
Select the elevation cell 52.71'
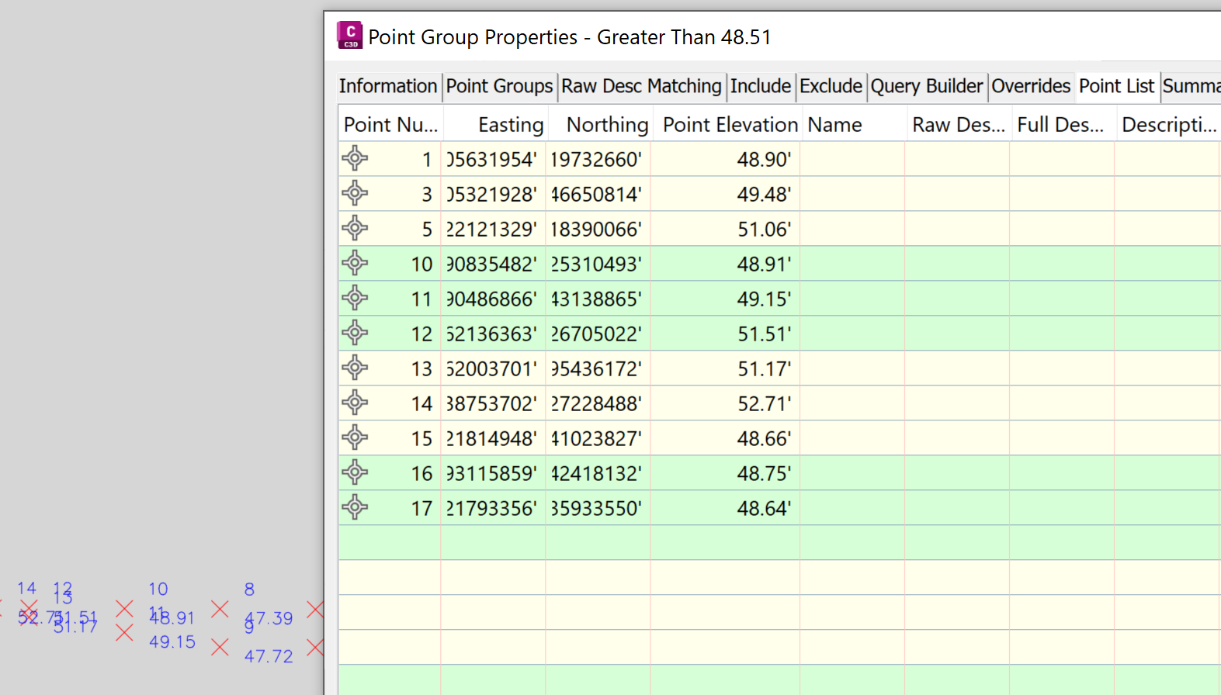725,403
